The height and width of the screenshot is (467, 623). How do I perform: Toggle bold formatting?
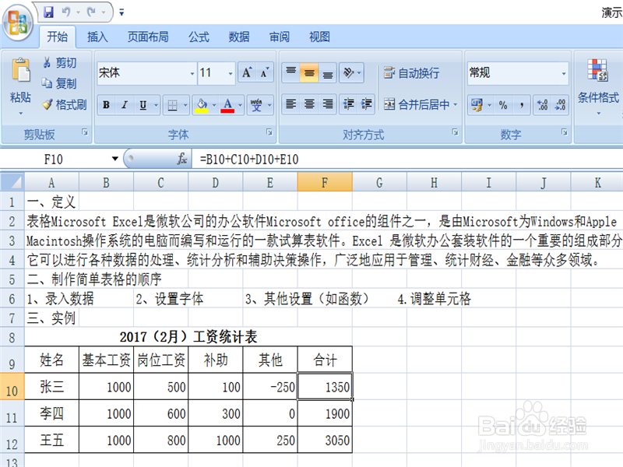coord(106,105)
